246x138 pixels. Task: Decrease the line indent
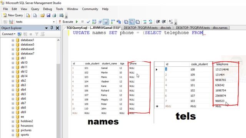point(158,22)
